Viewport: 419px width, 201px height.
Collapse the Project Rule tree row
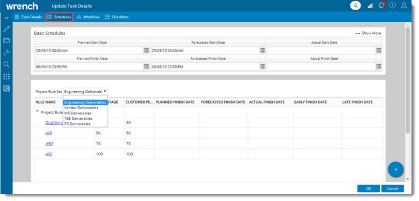[x=38, y=112]
